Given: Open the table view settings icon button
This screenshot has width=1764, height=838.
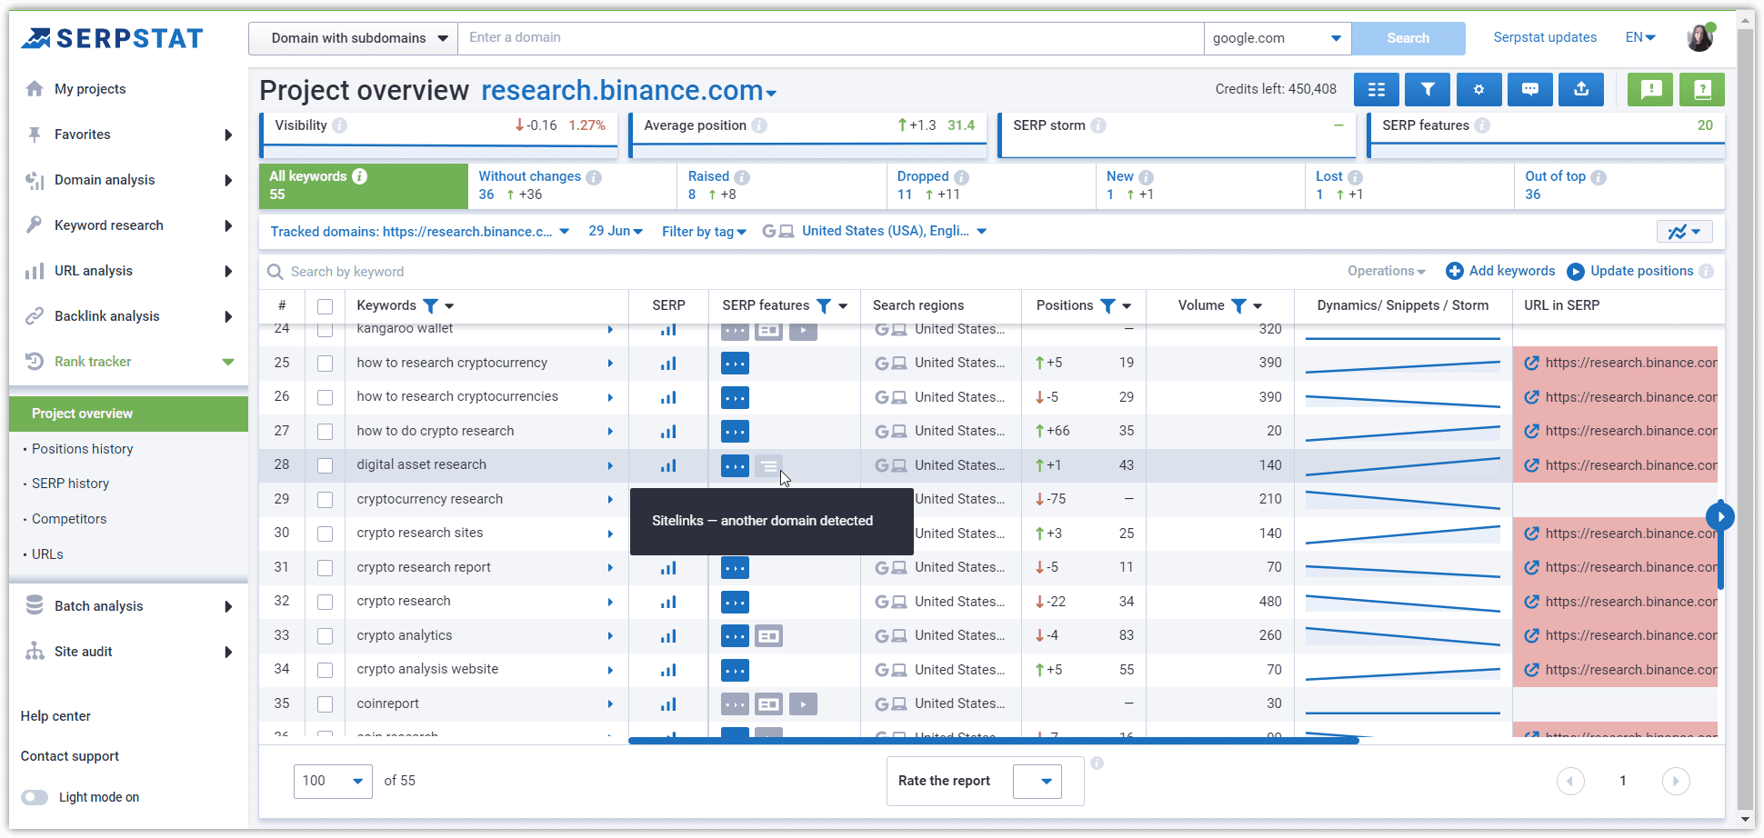Looking at the screenshot, I should pyautogui.click(x=1377, y=89).
